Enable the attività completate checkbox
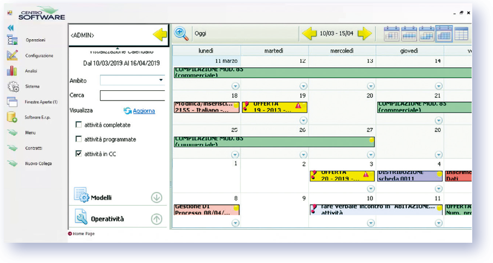493x263 pixels. (79, 125)
